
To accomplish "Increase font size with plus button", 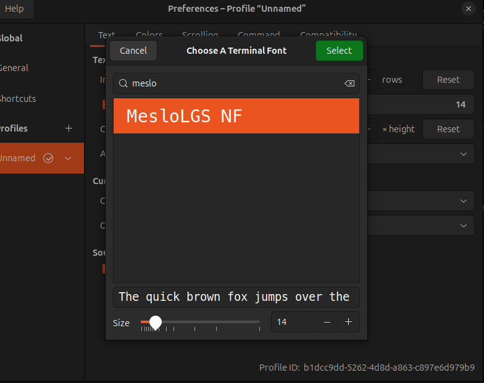I will [348, 322].
